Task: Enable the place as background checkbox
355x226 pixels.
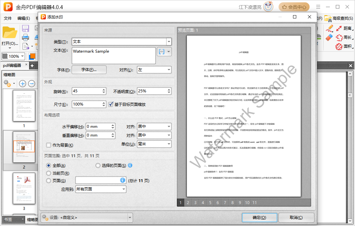Action: click(x=48, y=145)
